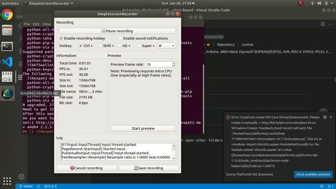This screenshot has width=336, height=189.
Task: Open the Repository link in VS Code
Action: (226, 45)
